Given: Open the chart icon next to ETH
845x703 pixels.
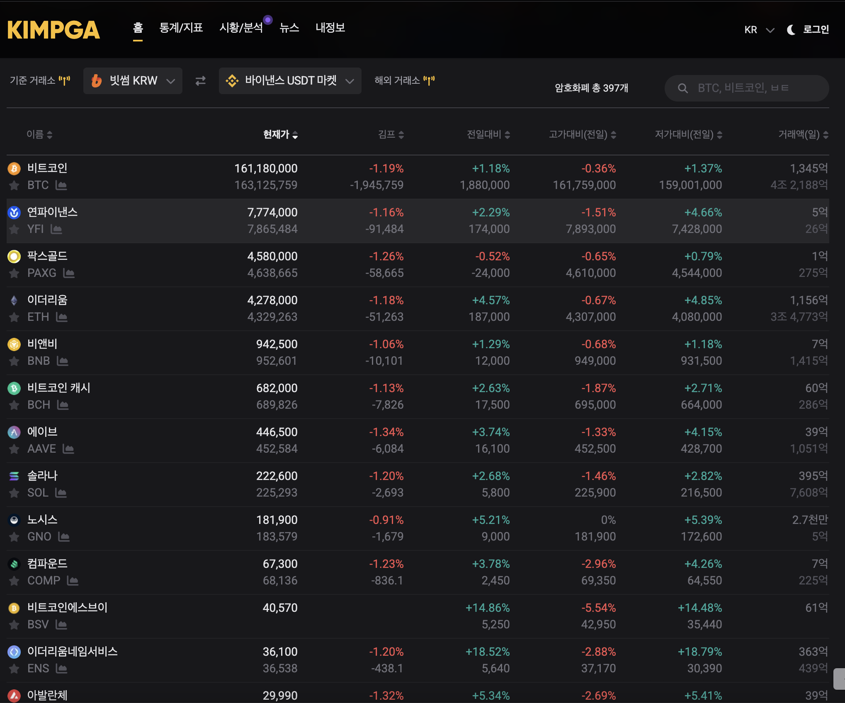Looking at the screenshot, I should coord(61,317).
